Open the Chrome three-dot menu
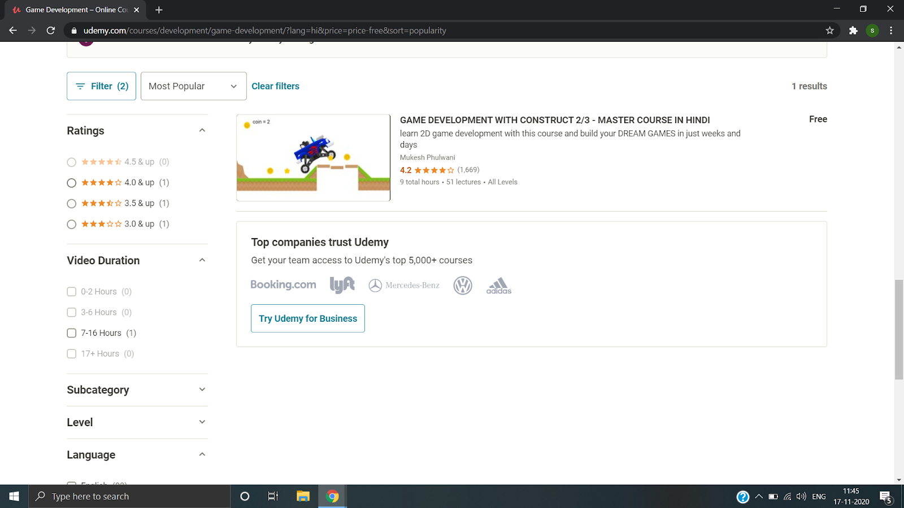904x508 pixels. [x=891, y=30]
